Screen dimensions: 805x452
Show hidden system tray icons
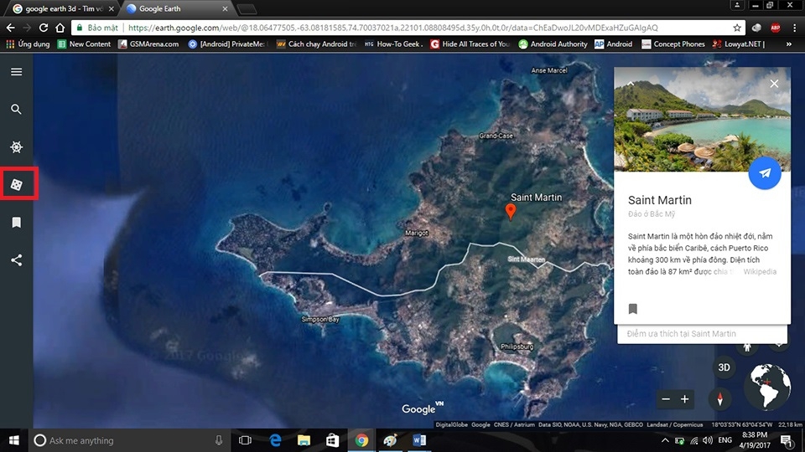665,440
